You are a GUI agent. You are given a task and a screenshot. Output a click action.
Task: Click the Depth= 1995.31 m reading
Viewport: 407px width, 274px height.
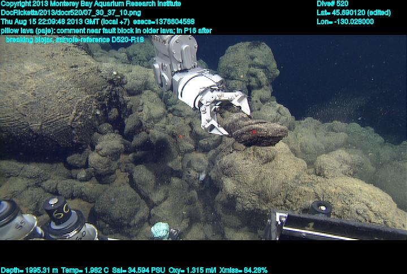coord(29,270)
